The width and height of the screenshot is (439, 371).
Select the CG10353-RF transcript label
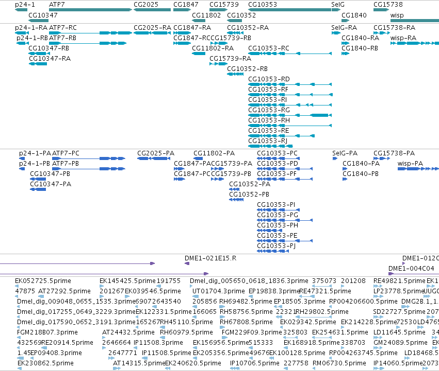coord(268,90)
